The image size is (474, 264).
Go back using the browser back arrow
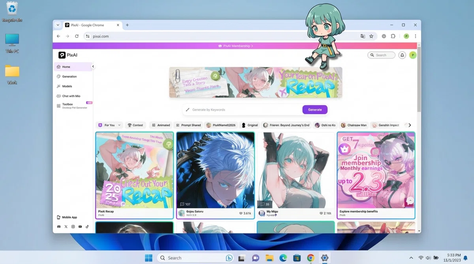(x=58, y=36)
